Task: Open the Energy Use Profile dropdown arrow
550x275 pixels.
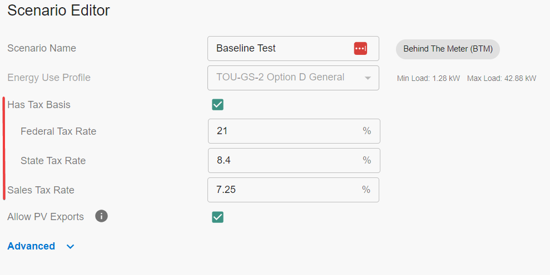Action: [368, 78]
